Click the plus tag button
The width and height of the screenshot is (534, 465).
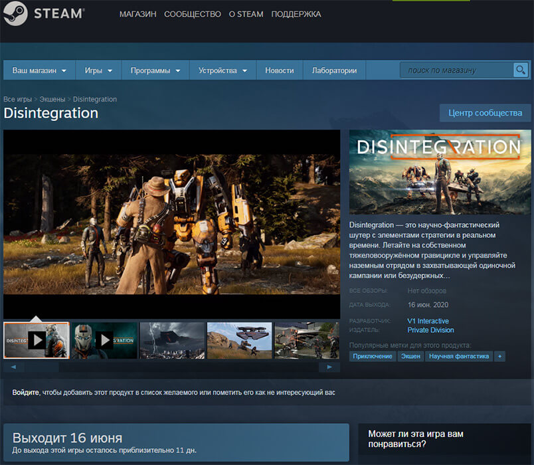[499, 356]
